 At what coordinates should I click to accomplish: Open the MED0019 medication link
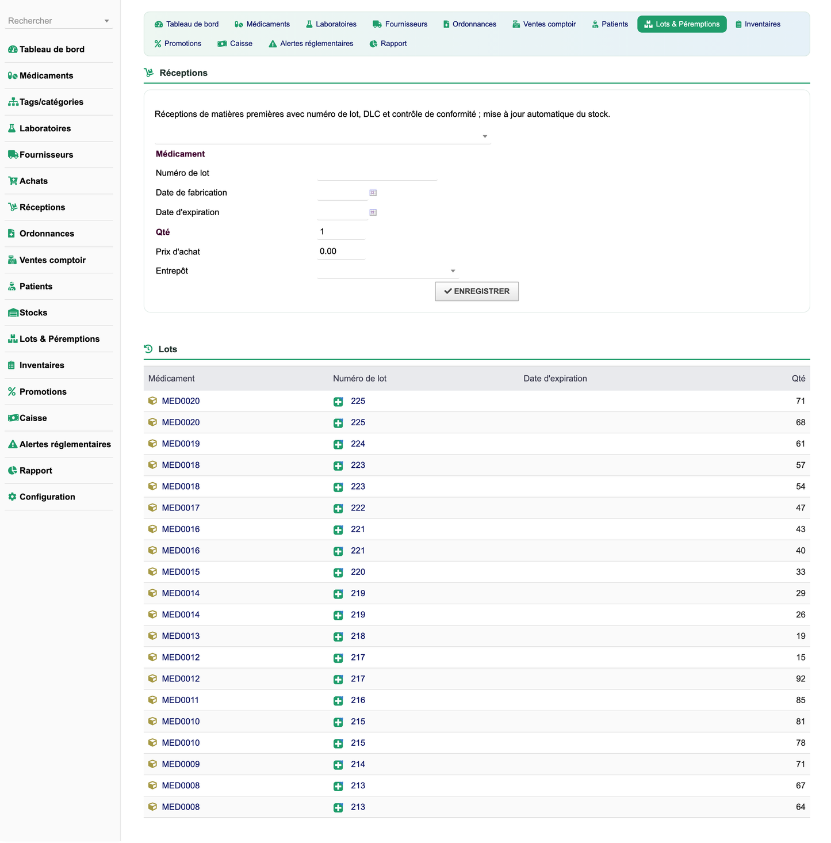pos(181,444)
